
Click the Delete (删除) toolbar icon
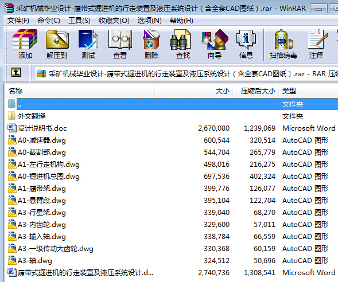(x=151, y=40)
